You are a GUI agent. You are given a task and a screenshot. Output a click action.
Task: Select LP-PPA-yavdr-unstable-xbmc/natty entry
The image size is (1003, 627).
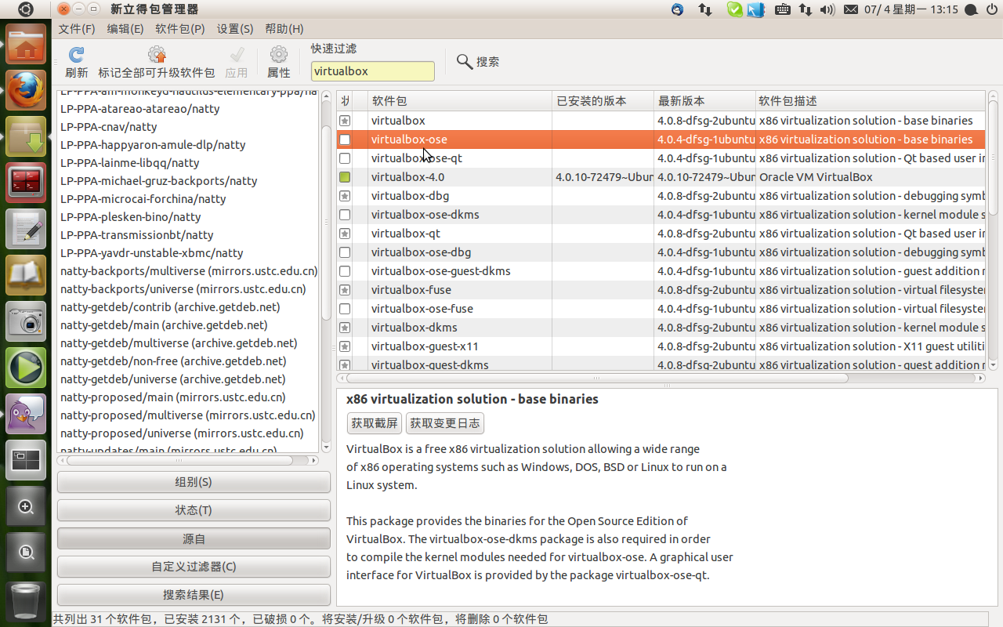point(151,253)
